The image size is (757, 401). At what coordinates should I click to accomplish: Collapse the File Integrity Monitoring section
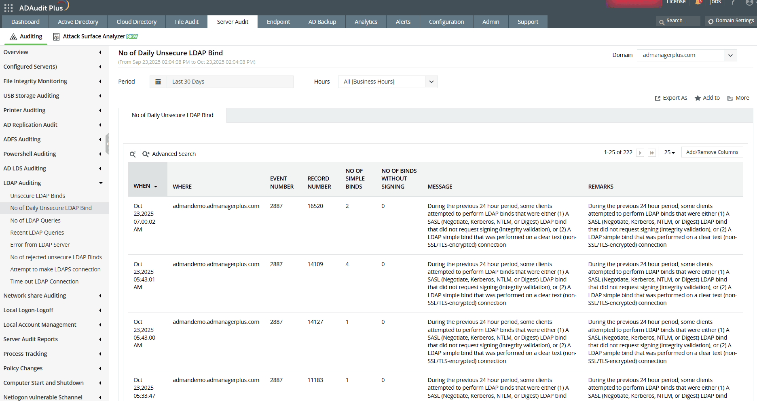click(x=100, y=81)
